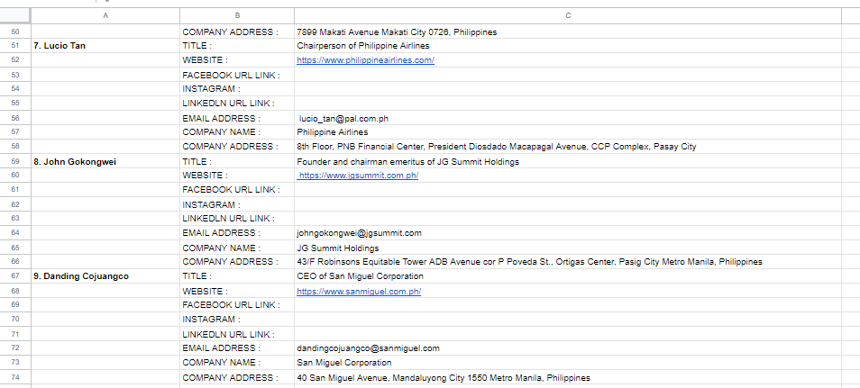This screenshot has height=388, width=860.
Task: Select 'FACEBOOK URL LINK :' label in row 61
Action: (237, 190)
